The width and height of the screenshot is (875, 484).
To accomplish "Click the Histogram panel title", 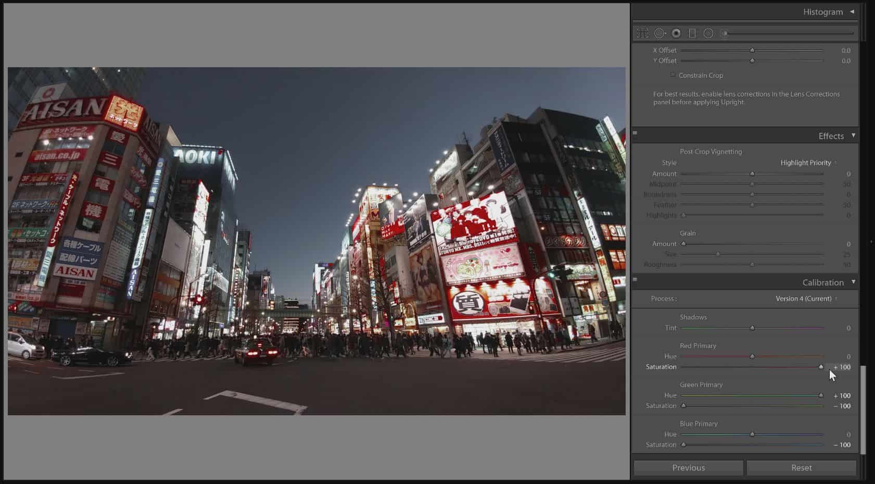I will pyautogui.click(x=822, y=11).
